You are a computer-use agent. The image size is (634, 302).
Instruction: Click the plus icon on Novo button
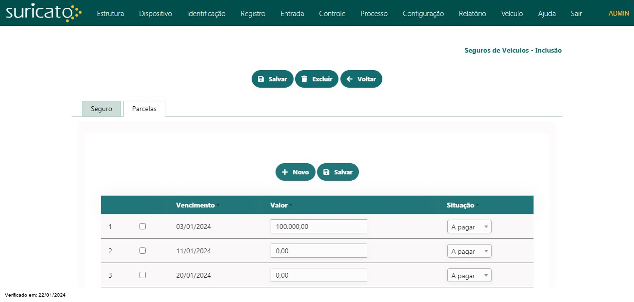click(285, 172)
